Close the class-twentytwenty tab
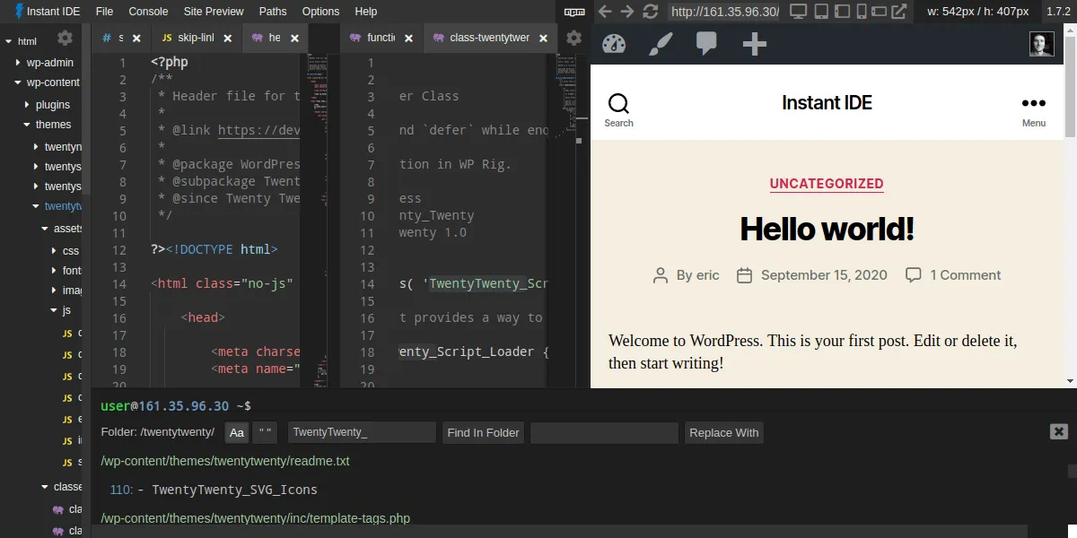The width and height of the screenshot is (1077, 538). pos(544,39)
